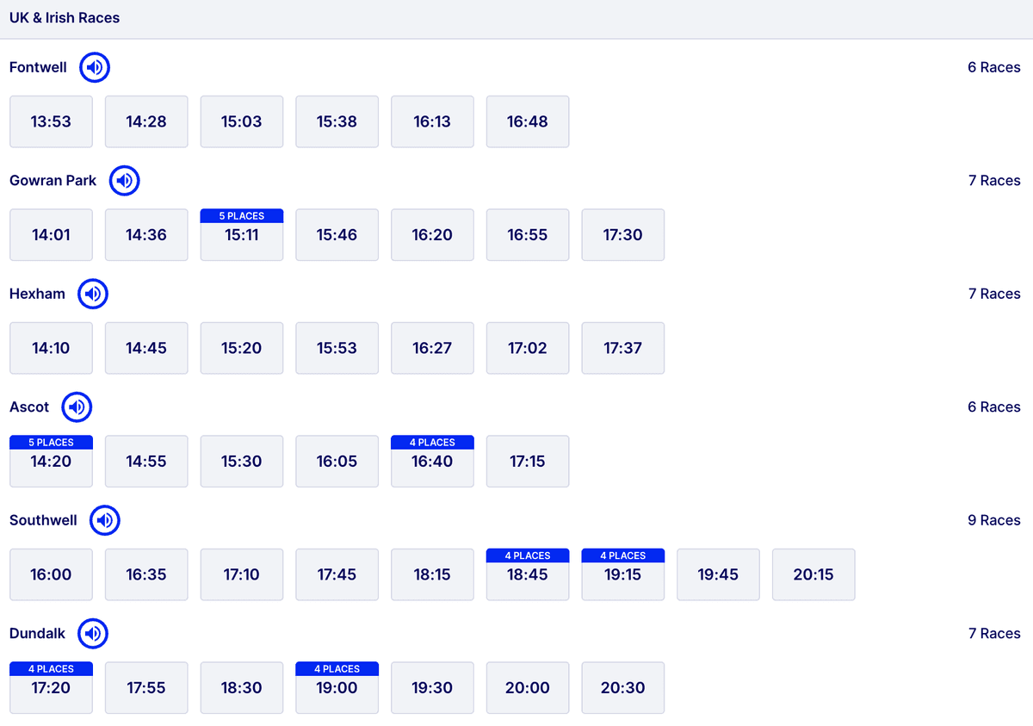Open the Ascot 16:40 4 places race
The width and height of the screenshot is (1033, 726).
point(432,462)
